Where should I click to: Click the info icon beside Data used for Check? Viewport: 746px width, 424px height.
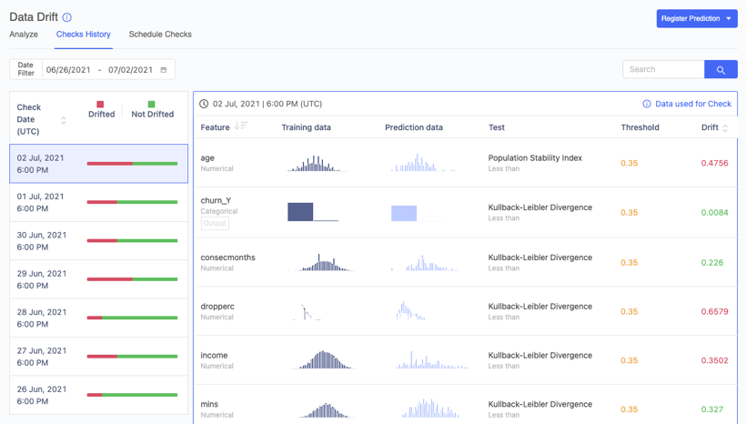[x=647, y=104]
